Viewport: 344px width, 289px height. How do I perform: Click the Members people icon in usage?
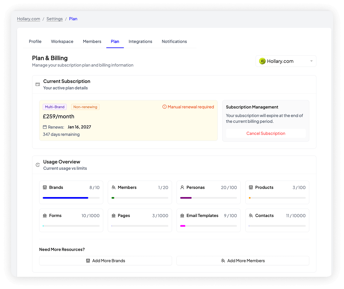pos(113,187)
